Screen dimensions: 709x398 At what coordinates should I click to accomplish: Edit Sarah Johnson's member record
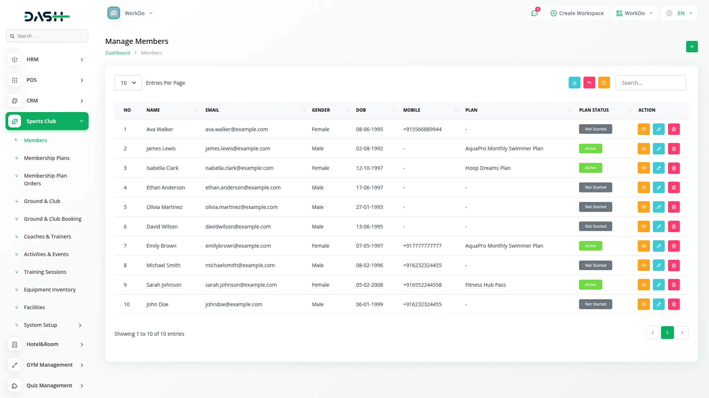coord(658,285)
